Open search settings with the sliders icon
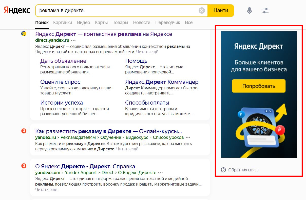The height and width of the screenshot is (200, 306). [x=265, y=10]
